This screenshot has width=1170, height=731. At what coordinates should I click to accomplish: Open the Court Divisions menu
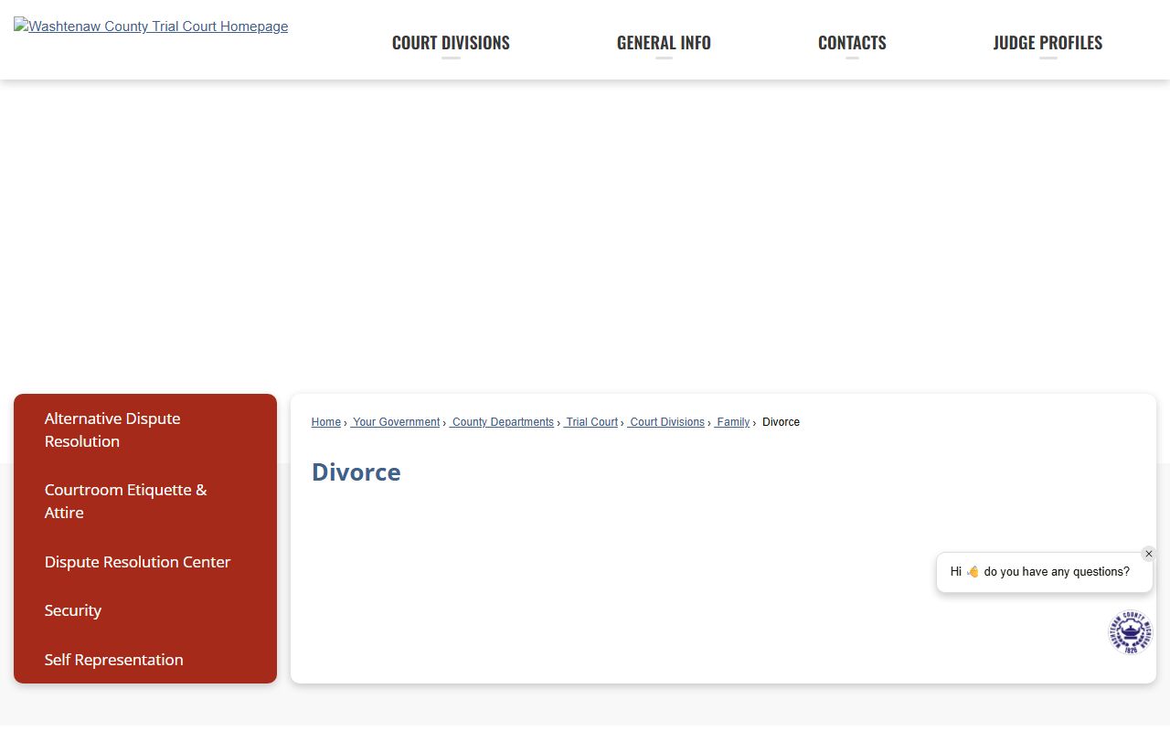point(451,43)
